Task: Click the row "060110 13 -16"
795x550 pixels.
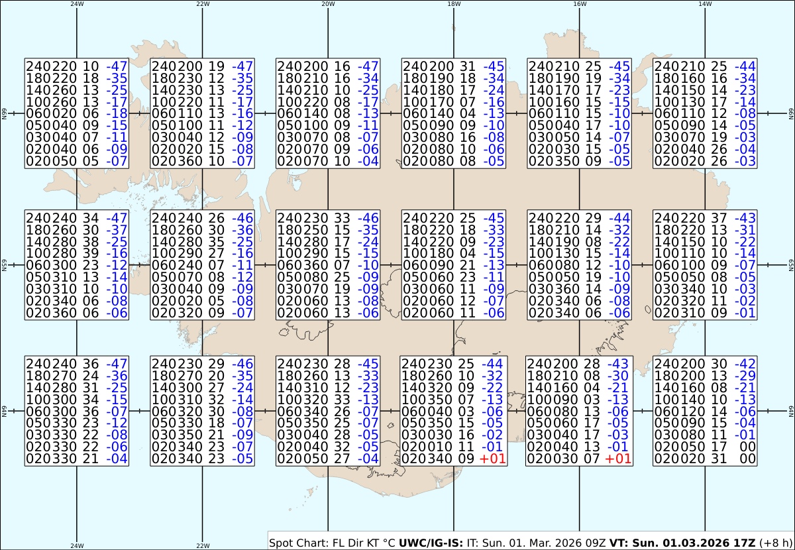Action: [x=202, y=114]
